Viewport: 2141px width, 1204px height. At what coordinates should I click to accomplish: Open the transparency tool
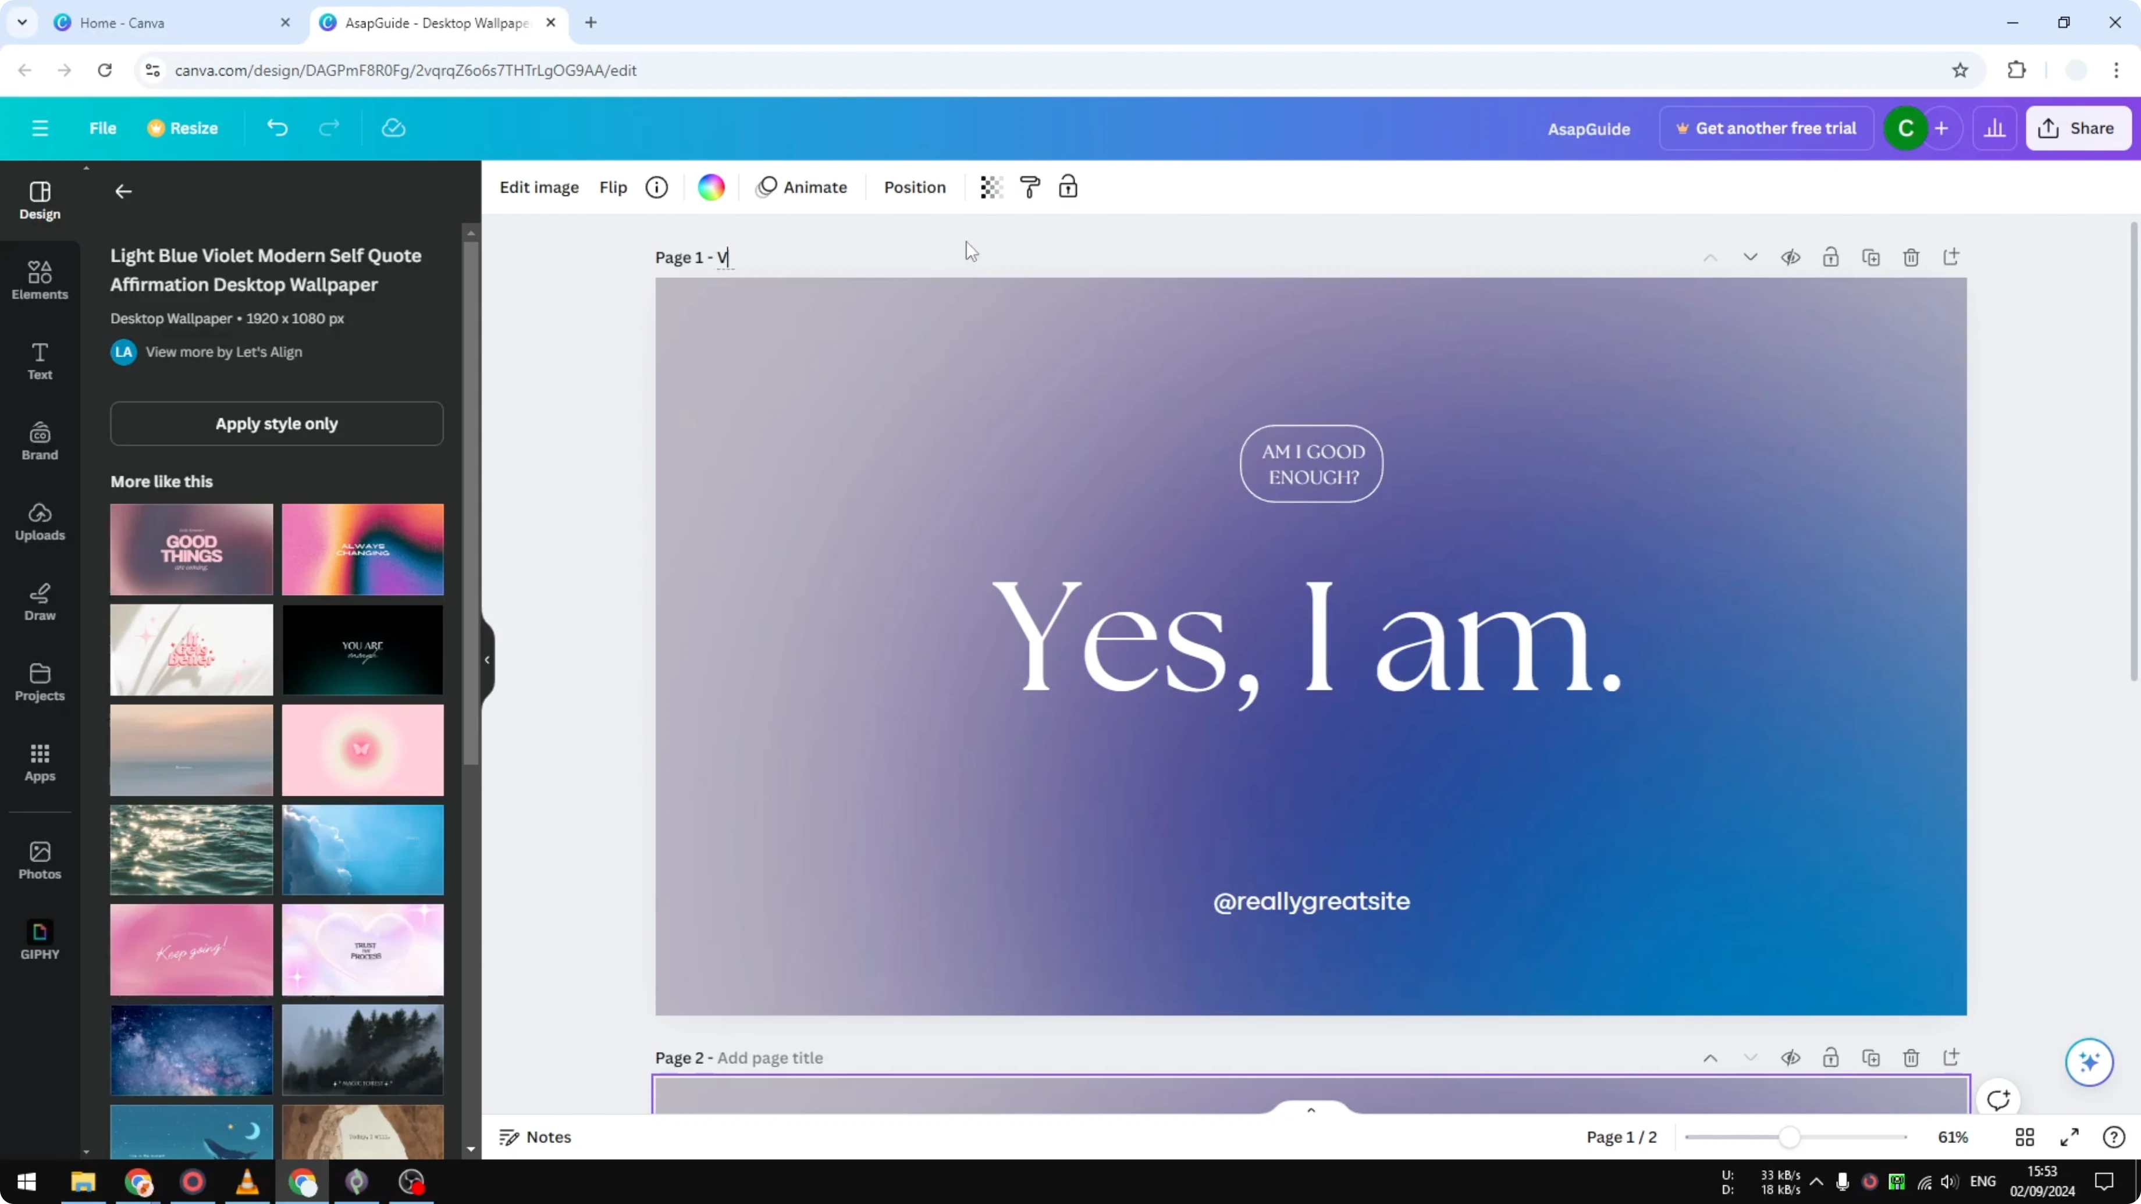tap(991, 187)
